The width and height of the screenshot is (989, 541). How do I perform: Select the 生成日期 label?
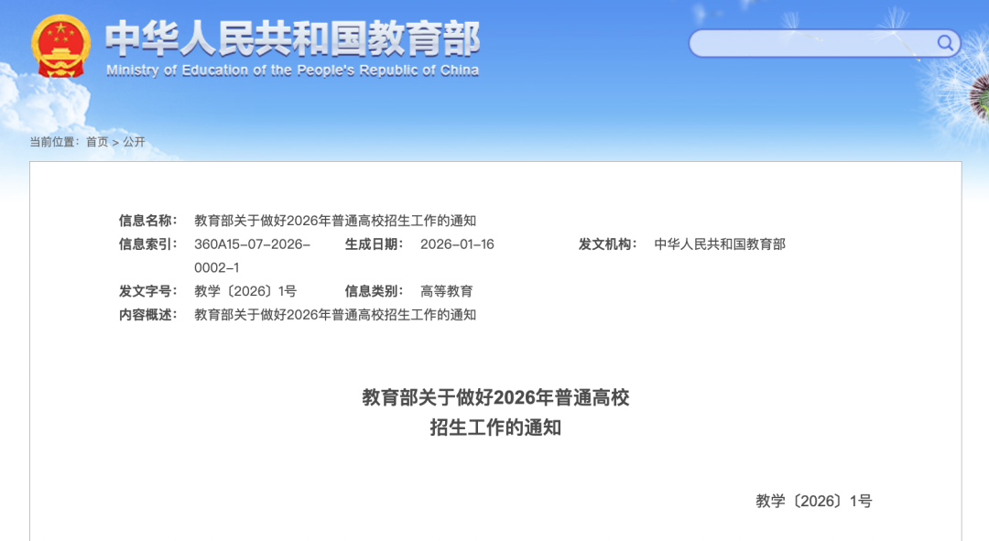coord(374,244)
